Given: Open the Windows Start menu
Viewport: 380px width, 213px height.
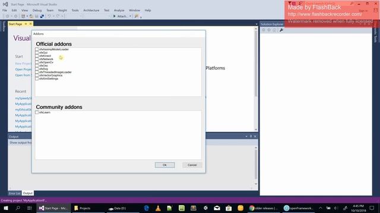Looking at the screenshot, I should pos(6,208).
